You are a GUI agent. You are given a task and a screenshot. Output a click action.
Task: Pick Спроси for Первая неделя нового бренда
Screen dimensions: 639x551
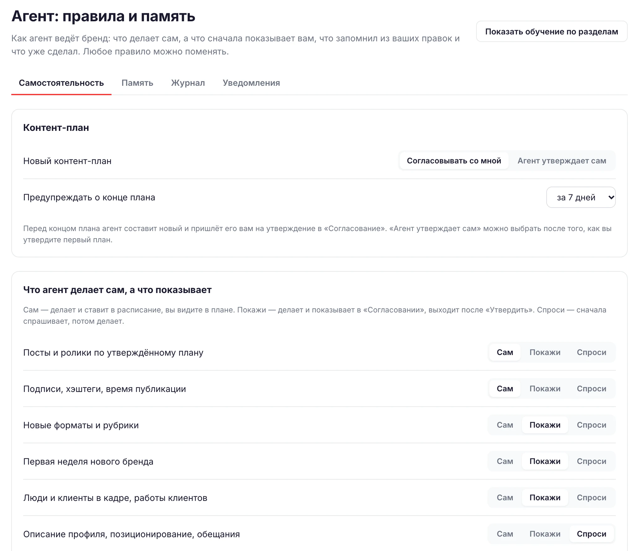pyautogui.click(x=591, y=461)
